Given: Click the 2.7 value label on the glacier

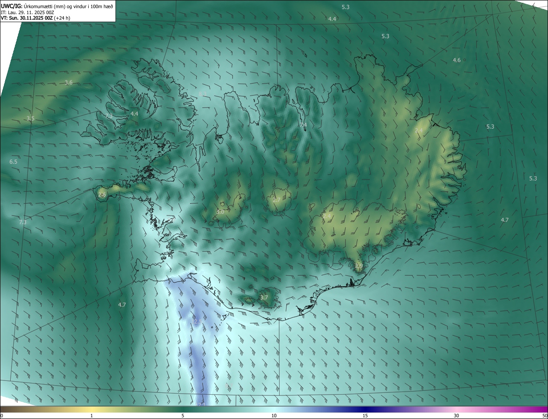Looking at the screenshot, I should point(277,200).
